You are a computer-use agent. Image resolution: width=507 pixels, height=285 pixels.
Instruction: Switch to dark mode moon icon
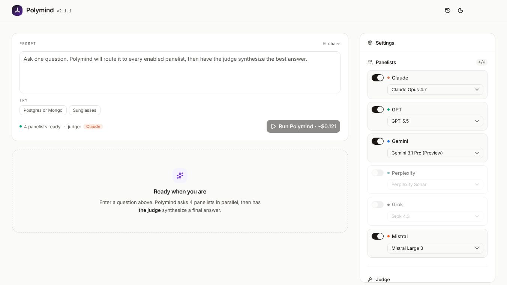tap(460, 10)
